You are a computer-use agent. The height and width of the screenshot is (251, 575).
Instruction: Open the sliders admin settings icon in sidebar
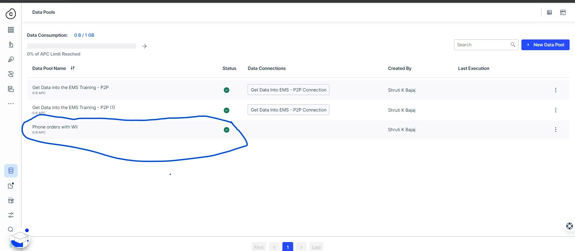point(11,215)
